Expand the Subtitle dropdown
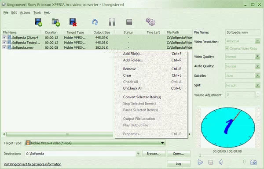Screen dimensions: 264x169 tap(257, 76)
